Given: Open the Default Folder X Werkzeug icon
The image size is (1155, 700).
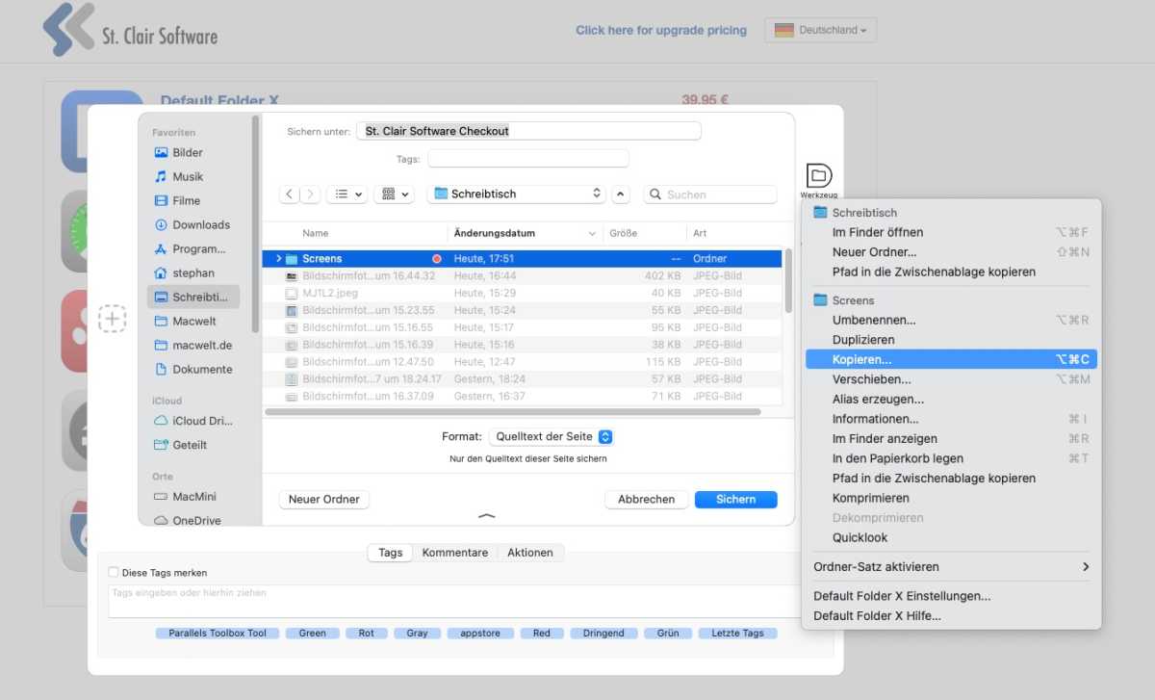Looking at the screenshot, I should pyautogui.click(x=818, y=175).
